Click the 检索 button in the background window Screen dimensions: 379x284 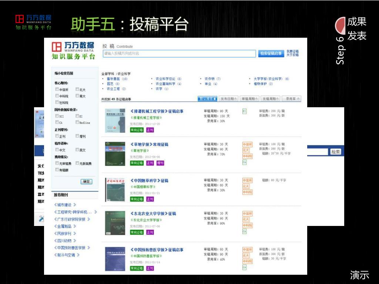335,152
